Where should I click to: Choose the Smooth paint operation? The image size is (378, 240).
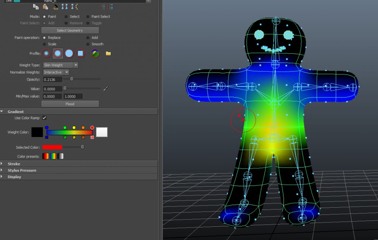[x=88, y=44]
